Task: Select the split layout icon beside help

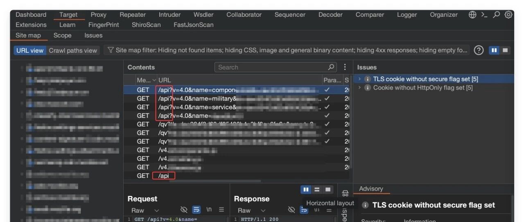Action: (x=494, y=50)
